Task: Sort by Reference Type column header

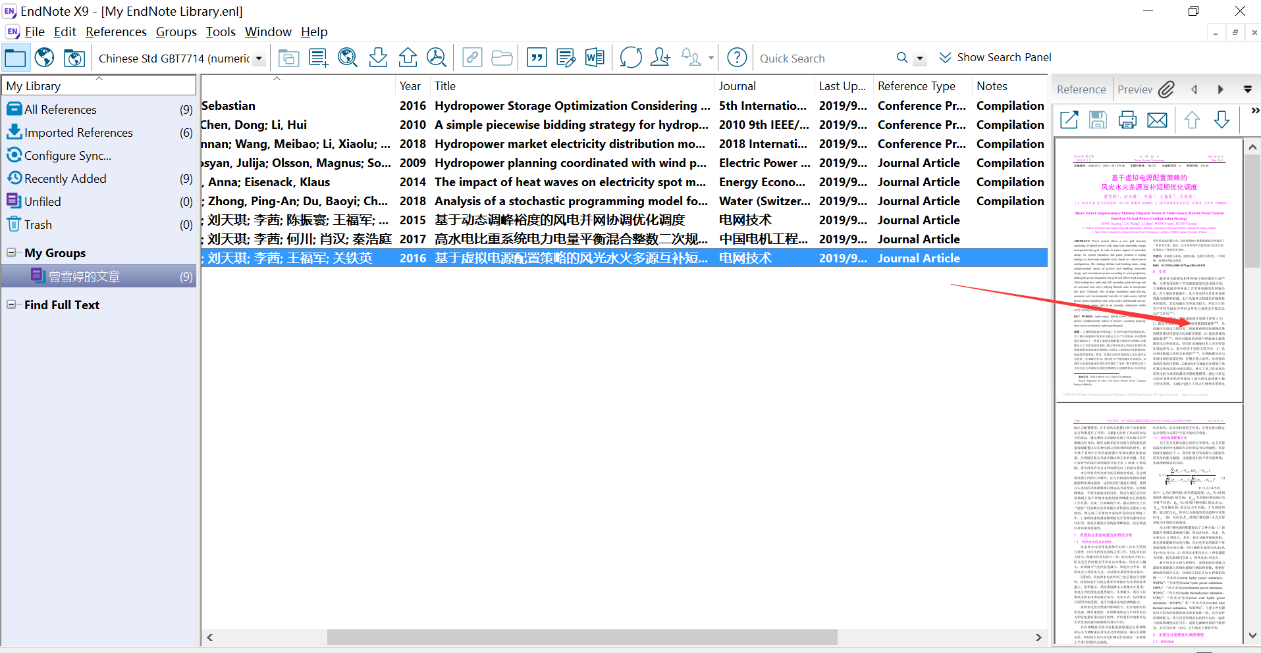Action: pos(923,86)
